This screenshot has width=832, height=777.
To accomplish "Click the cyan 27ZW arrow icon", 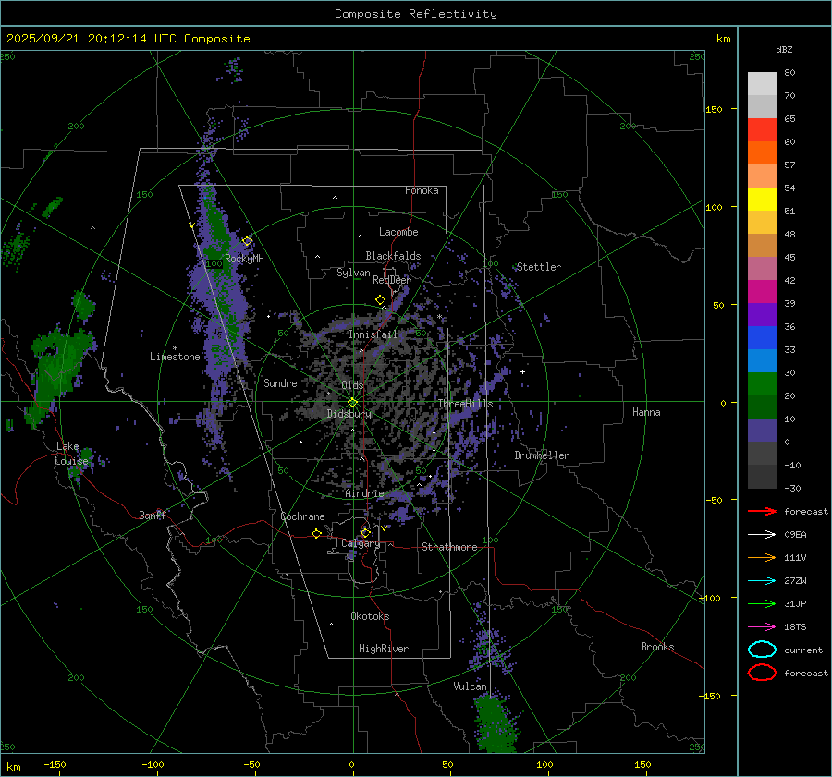I will click(x=762, y=580).
